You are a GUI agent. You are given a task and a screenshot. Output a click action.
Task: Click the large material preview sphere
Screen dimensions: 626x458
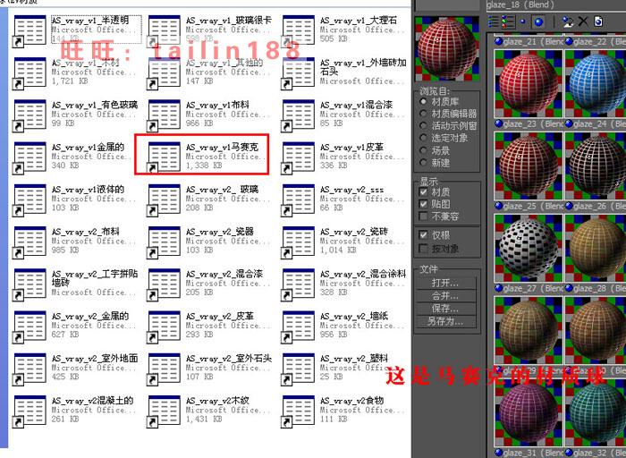tap(447, 48)
